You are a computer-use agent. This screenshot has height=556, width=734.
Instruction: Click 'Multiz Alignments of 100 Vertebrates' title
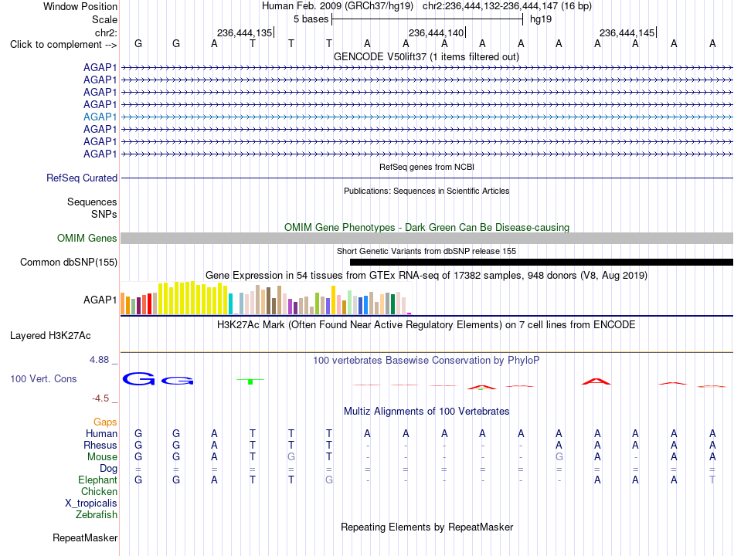pyautogui.click(x=426, y=411)
